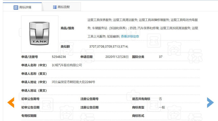This screenshot has width=218, height=121.
Task: Click the list icon beside 商标流程
Action: coord(55,7)
